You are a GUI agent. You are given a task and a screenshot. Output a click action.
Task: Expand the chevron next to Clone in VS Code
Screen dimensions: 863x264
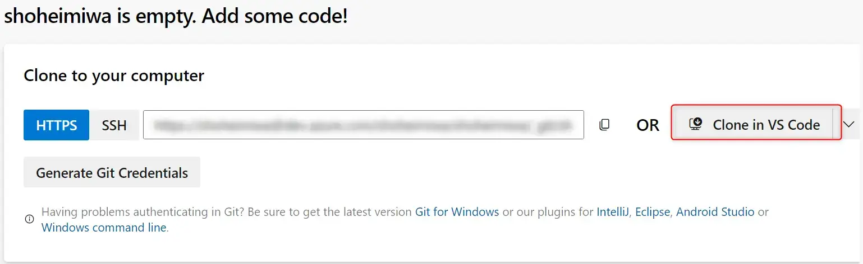[x=849, y=124]
